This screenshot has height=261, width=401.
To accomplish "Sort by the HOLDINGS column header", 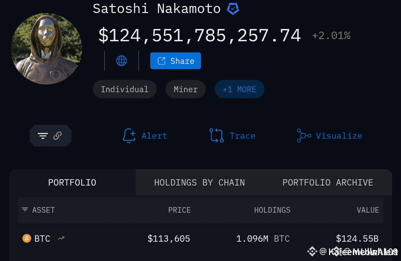I will tap(272, 210).
